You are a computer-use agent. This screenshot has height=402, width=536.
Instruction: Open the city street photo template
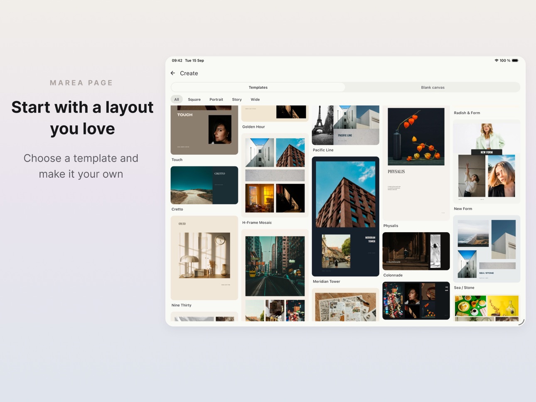275,275
